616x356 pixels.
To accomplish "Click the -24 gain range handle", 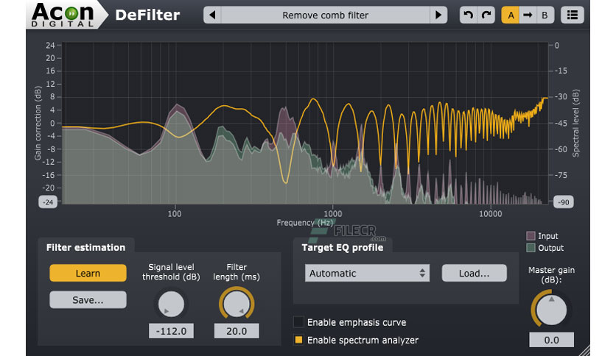I will [49, 202].
